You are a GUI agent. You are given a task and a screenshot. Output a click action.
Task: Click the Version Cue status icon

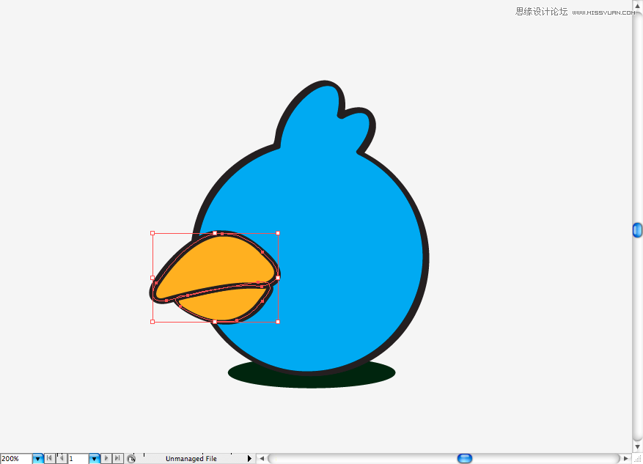click(131, 459)
